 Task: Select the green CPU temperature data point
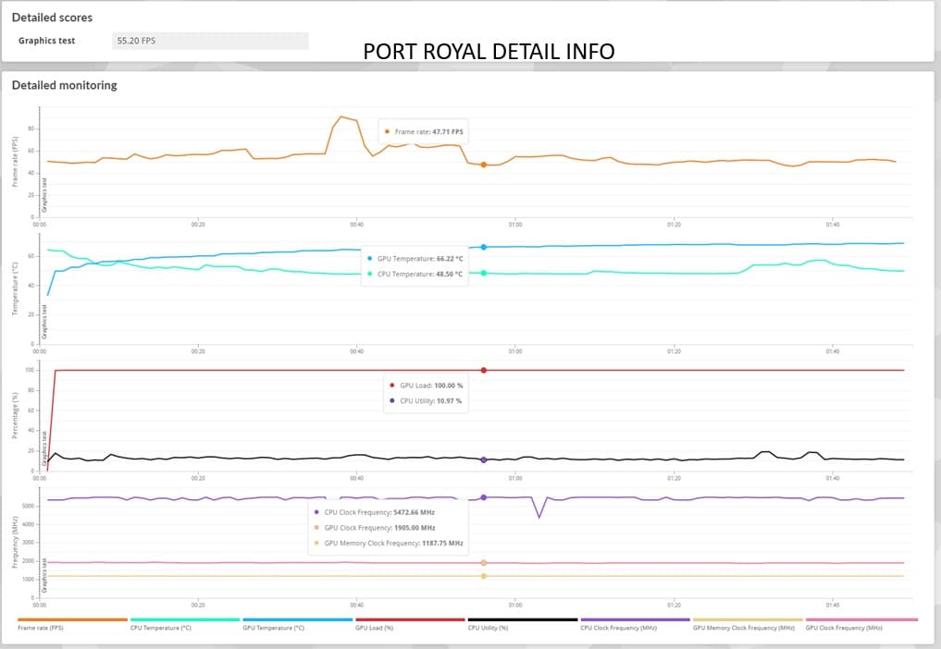coord(484,273)
